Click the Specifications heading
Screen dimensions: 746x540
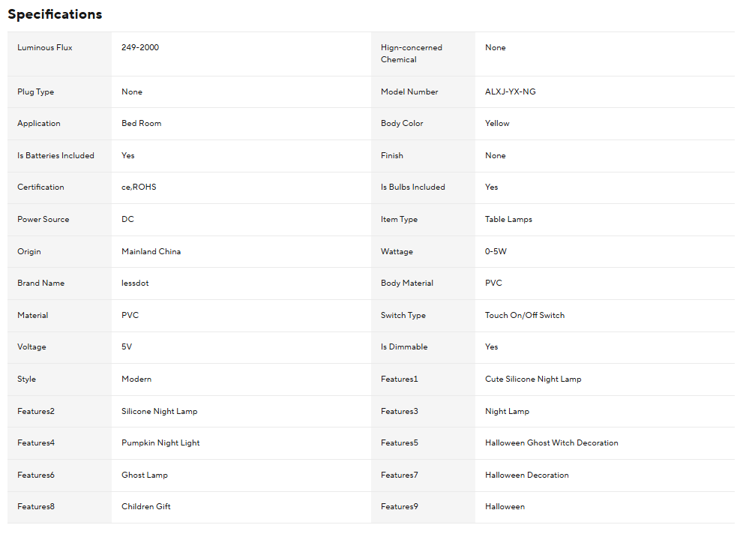55,14
